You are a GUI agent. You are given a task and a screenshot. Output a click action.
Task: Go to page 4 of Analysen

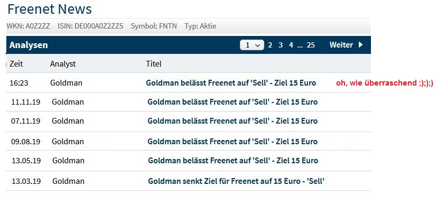(x=291, y=45)
